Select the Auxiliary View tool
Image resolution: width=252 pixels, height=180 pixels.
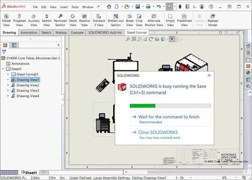pos(34,20)
